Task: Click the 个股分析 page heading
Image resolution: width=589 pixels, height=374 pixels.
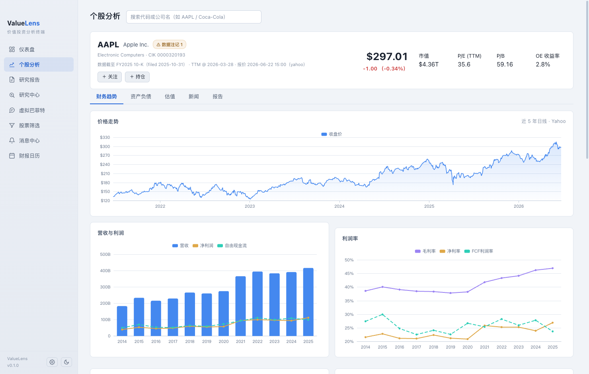Action: (105, 16)
